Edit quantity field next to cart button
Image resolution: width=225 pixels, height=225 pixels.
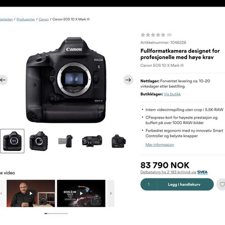149,184
